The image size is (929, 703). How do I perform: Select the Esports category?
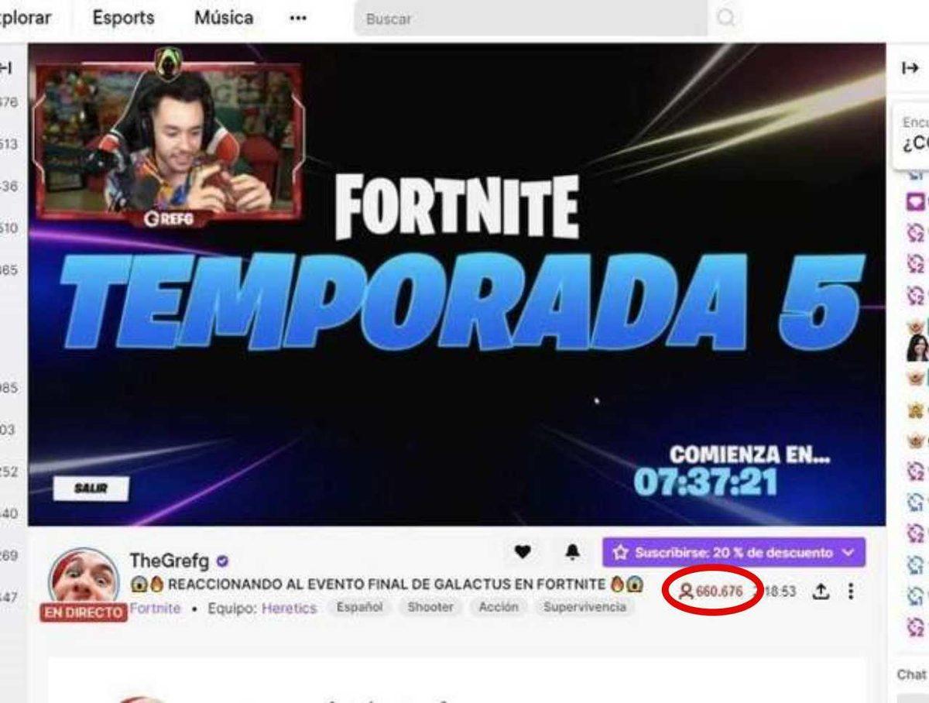click(124, 17)
